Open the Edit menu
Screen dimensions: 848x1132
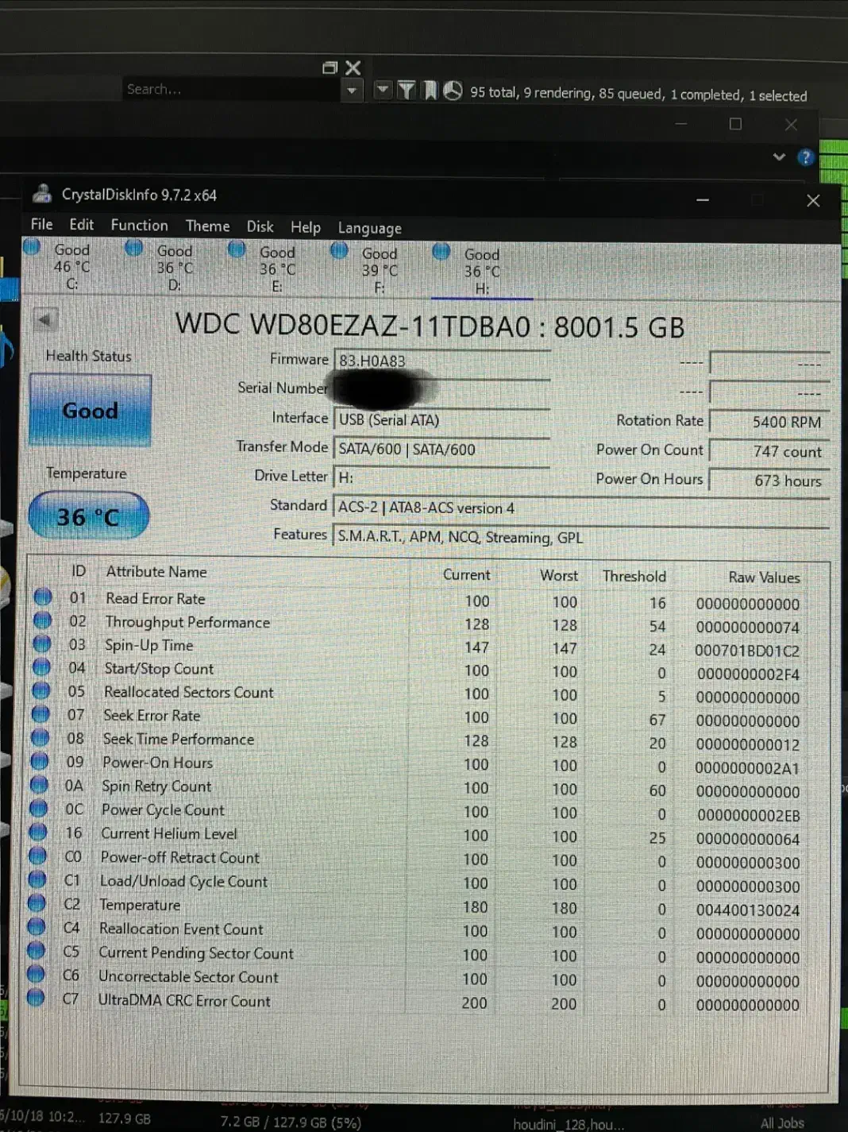click(x=81, y=225)
